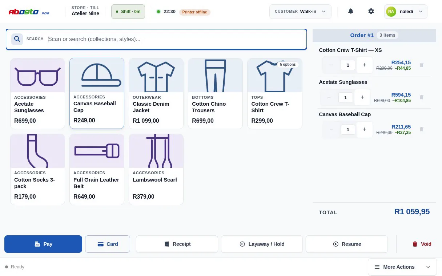Void the current order
The width and height of the screenshot is (442, 276).
pos(422,244)
